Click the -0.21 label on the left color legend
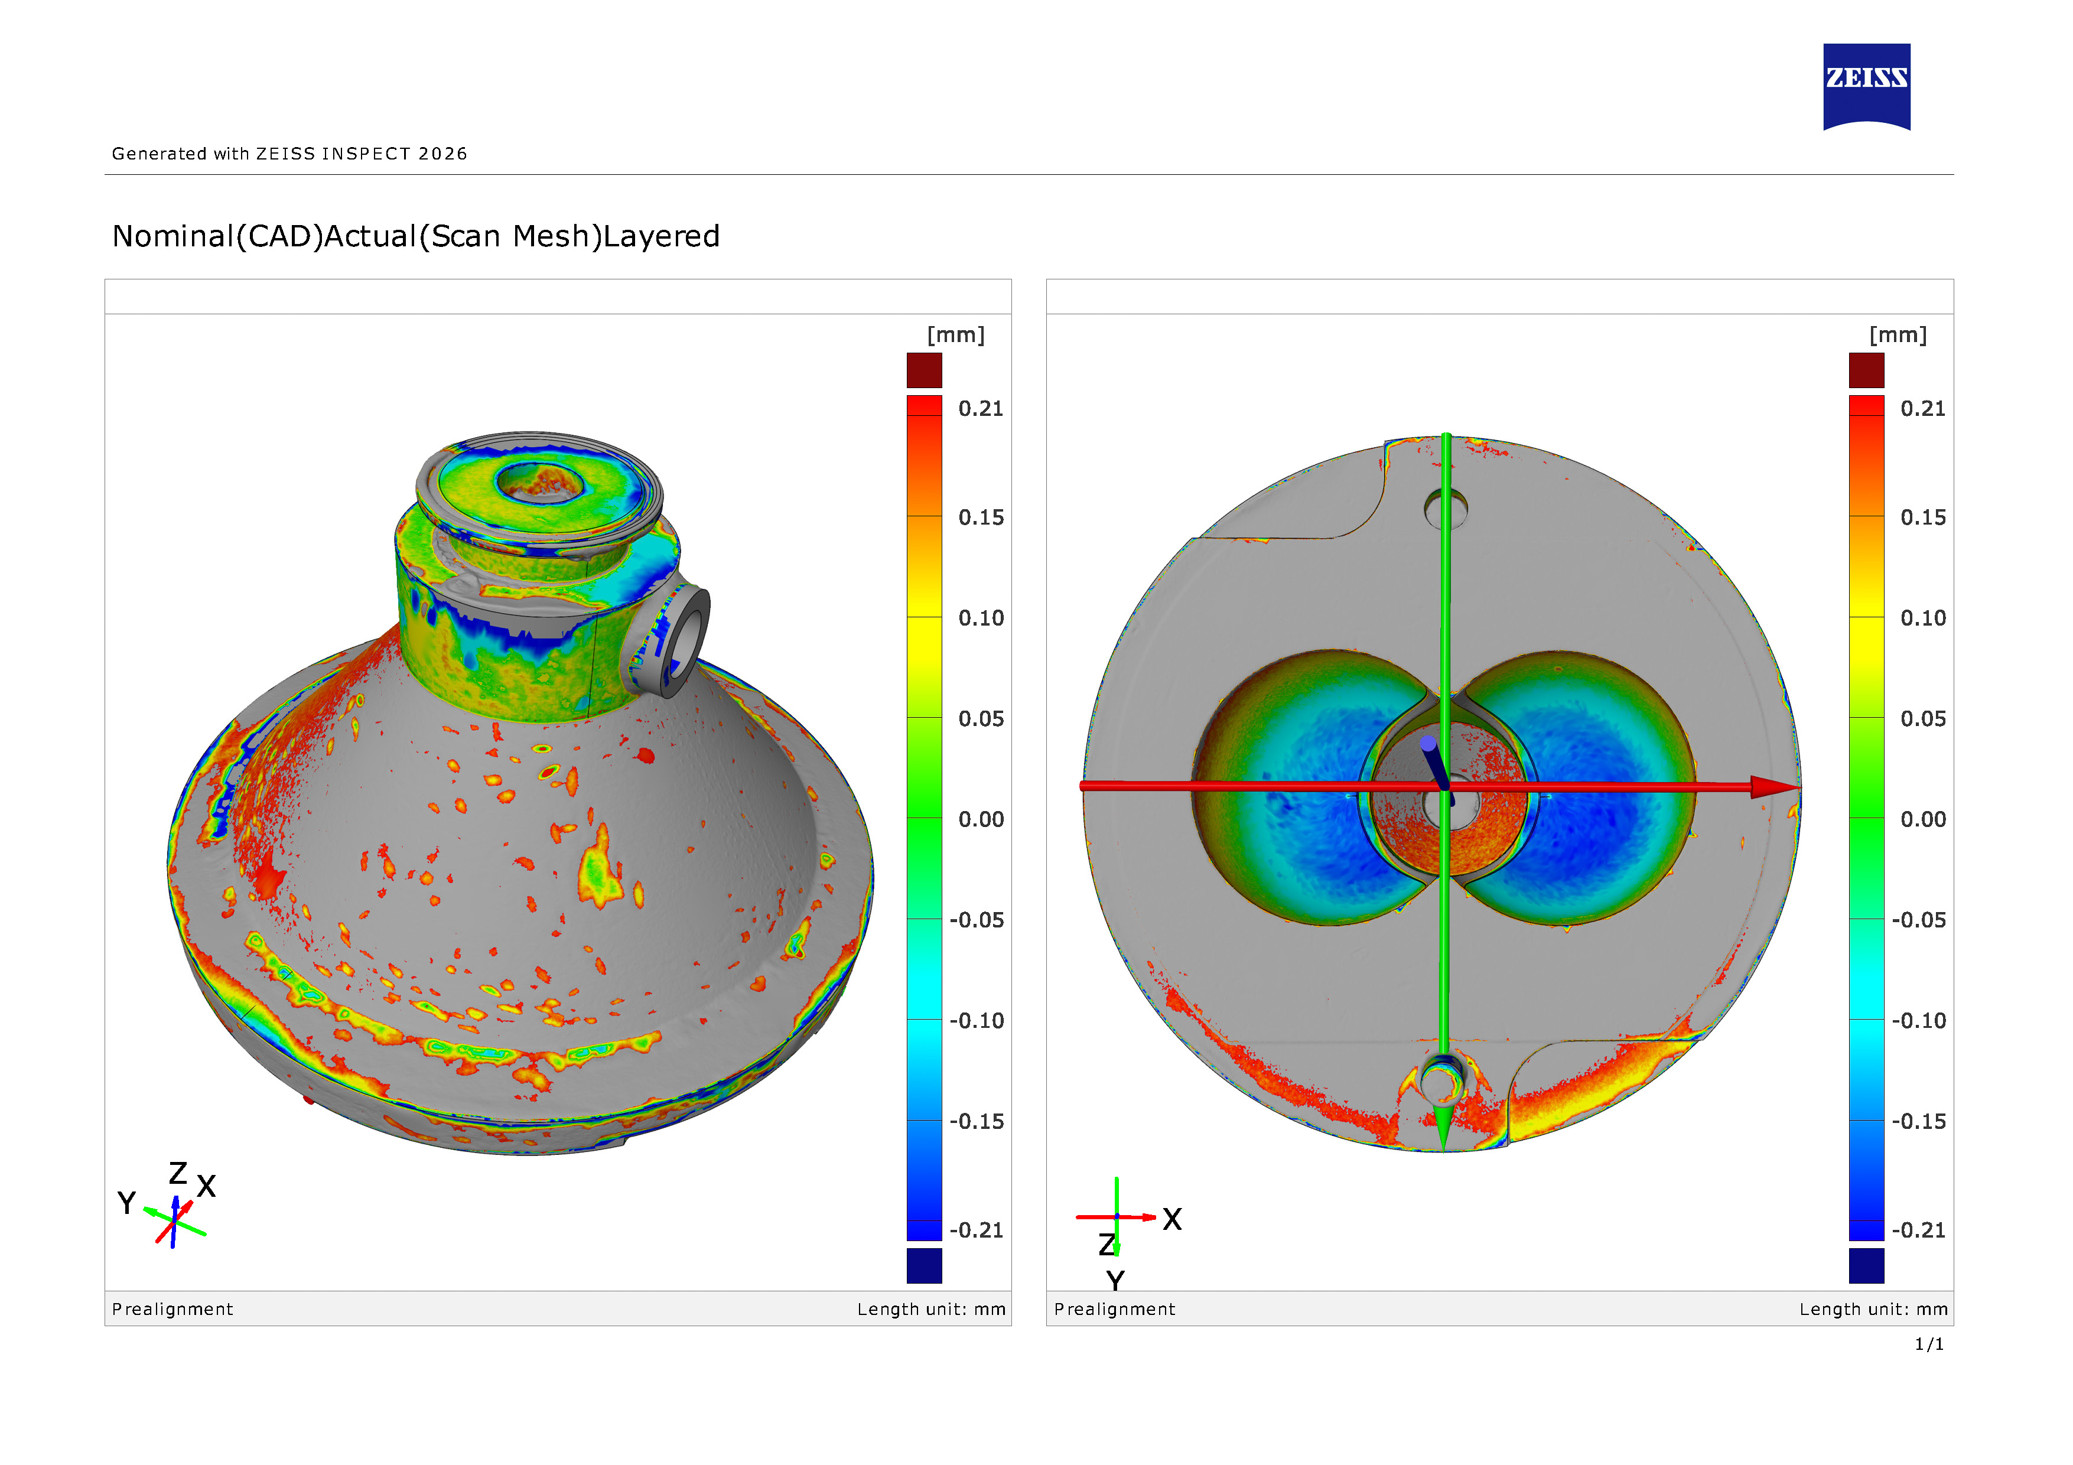The image size is (2073, 1465). pyautogui.click(x=976, y=1229)
